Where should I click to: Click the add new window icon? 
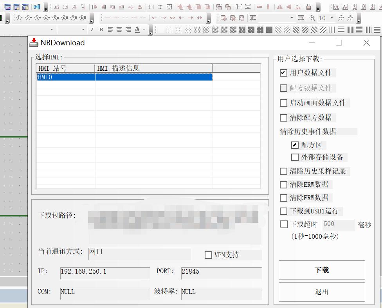(x=223, y=18)
